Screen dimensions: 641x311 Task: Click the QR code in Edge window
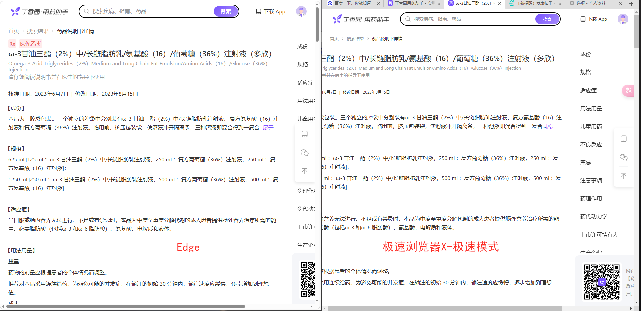(308, 280)
